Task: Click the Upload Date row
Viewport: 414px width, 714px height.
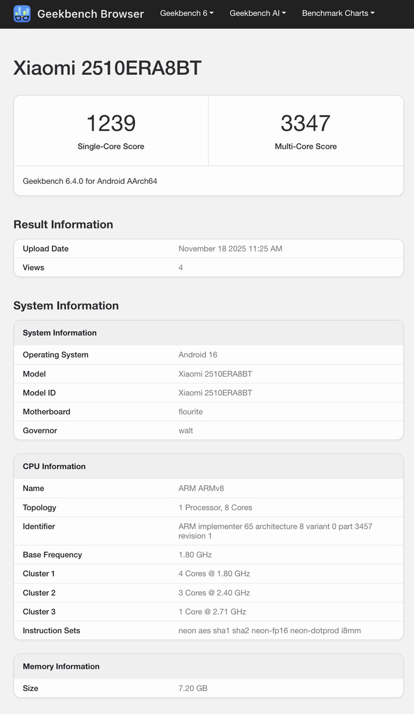Action: point(208,248)
